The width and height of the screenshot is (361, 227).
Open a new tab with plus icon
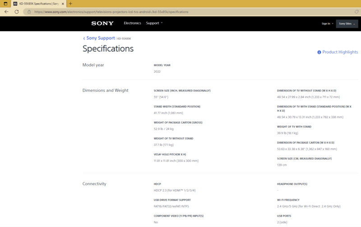(x=70, y=4)
